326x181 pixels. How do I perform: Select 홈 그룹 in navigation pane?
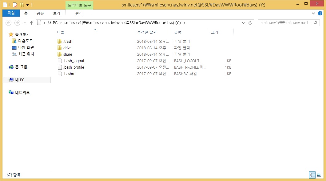tap(21, 67)
